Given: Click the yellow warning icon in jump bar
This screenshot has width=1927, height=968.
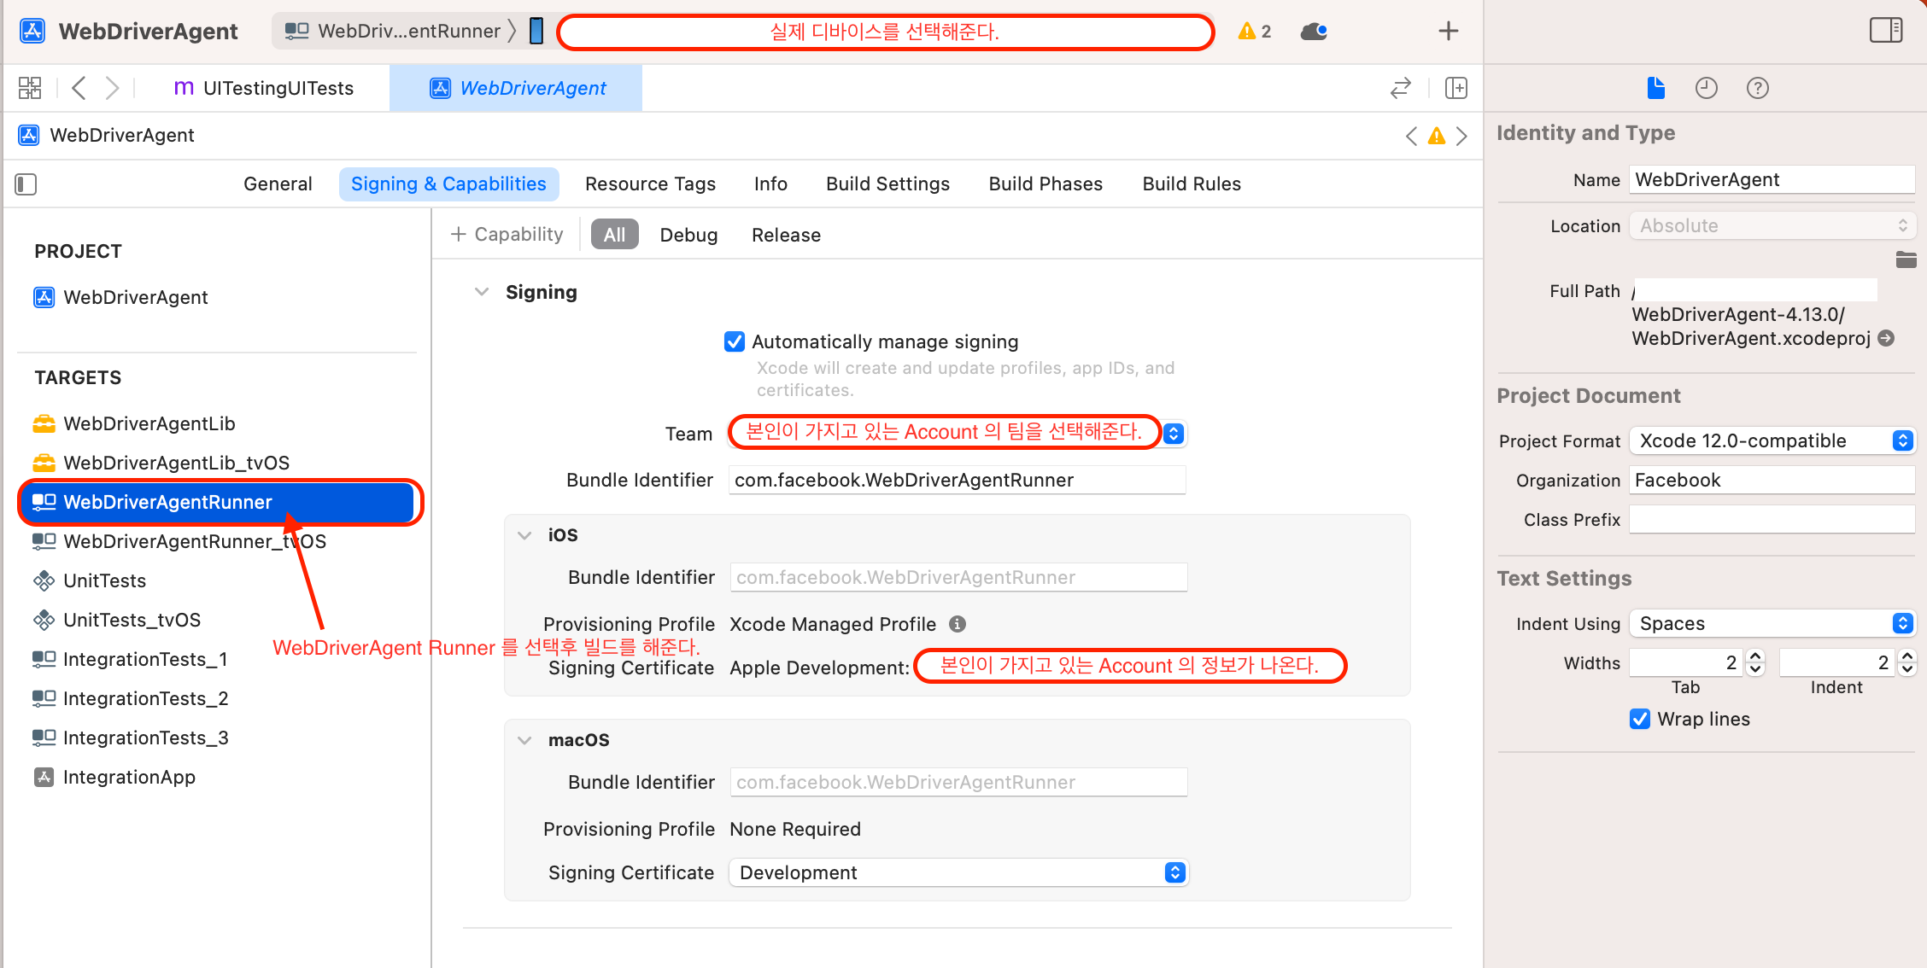Looking at the screenshot, I should [x=1437, y=136].
